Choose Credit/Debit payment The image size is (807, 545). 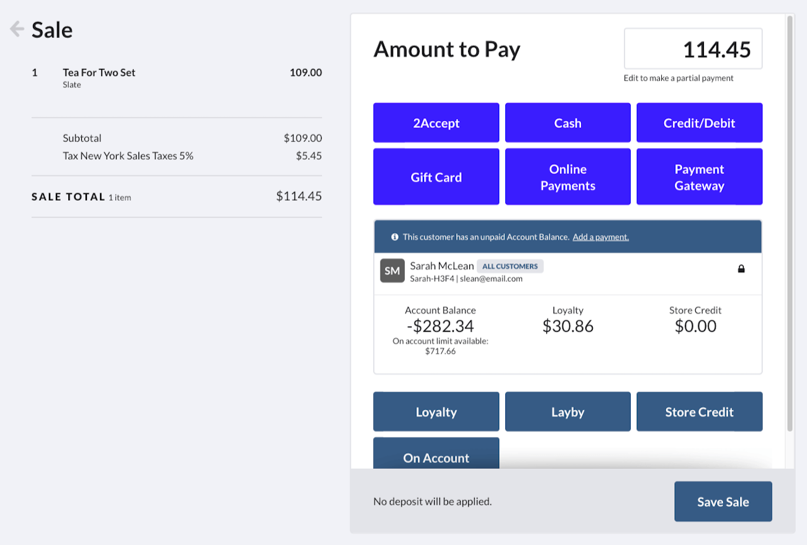pos(699,122)
